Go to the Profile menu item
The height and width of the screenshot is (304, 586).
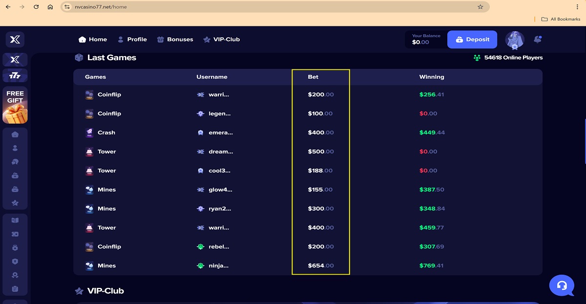click(x=132, y=39)
